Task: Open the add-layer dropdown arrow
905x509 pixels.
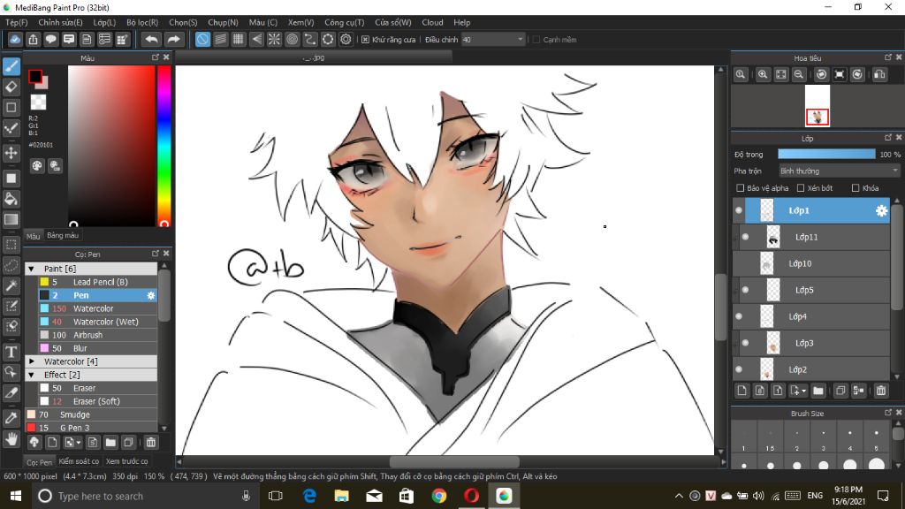Action: 803,391
